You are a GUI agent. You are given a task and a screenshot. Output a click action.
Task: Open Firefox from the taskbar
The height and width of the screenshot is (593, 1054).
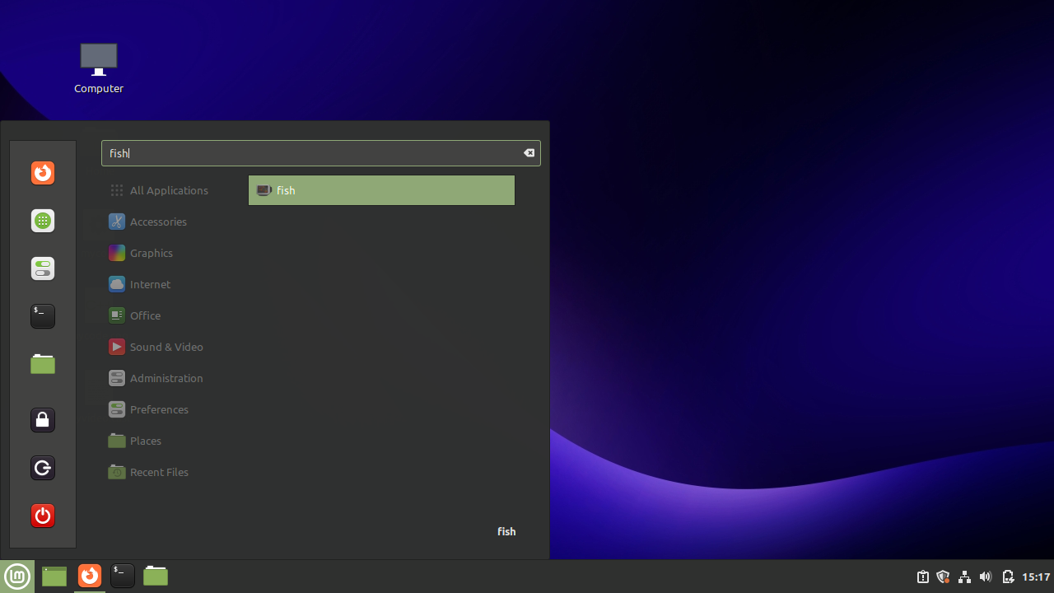(90, 576)
